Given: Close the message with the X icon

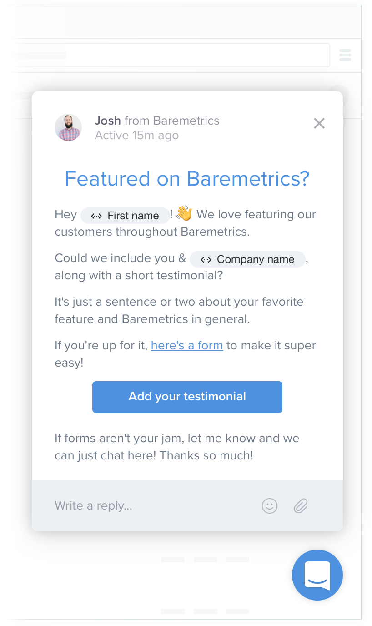Looking at the screenshot, I should [x=319, y=123].
